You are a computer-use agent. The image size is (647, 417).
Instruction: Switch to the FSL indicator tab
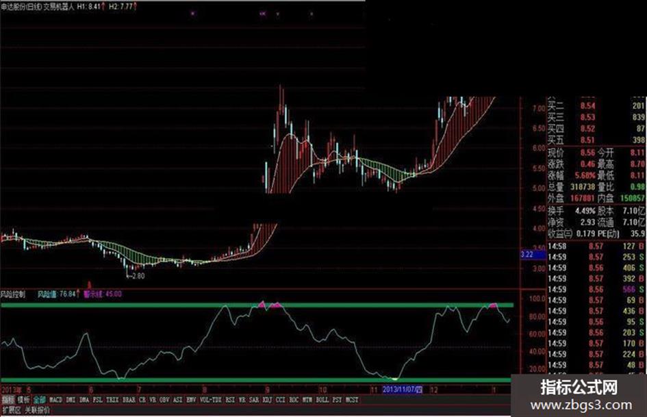coord(97,400)
